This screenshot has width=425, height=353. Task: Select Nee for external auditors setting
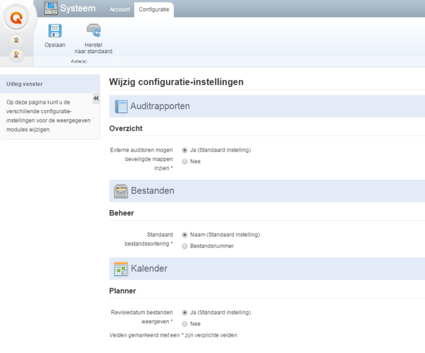(185, 162)
